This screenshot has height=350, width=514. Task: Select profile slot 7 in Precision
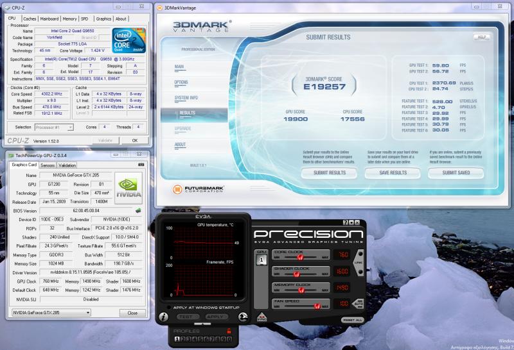[212, 339]
